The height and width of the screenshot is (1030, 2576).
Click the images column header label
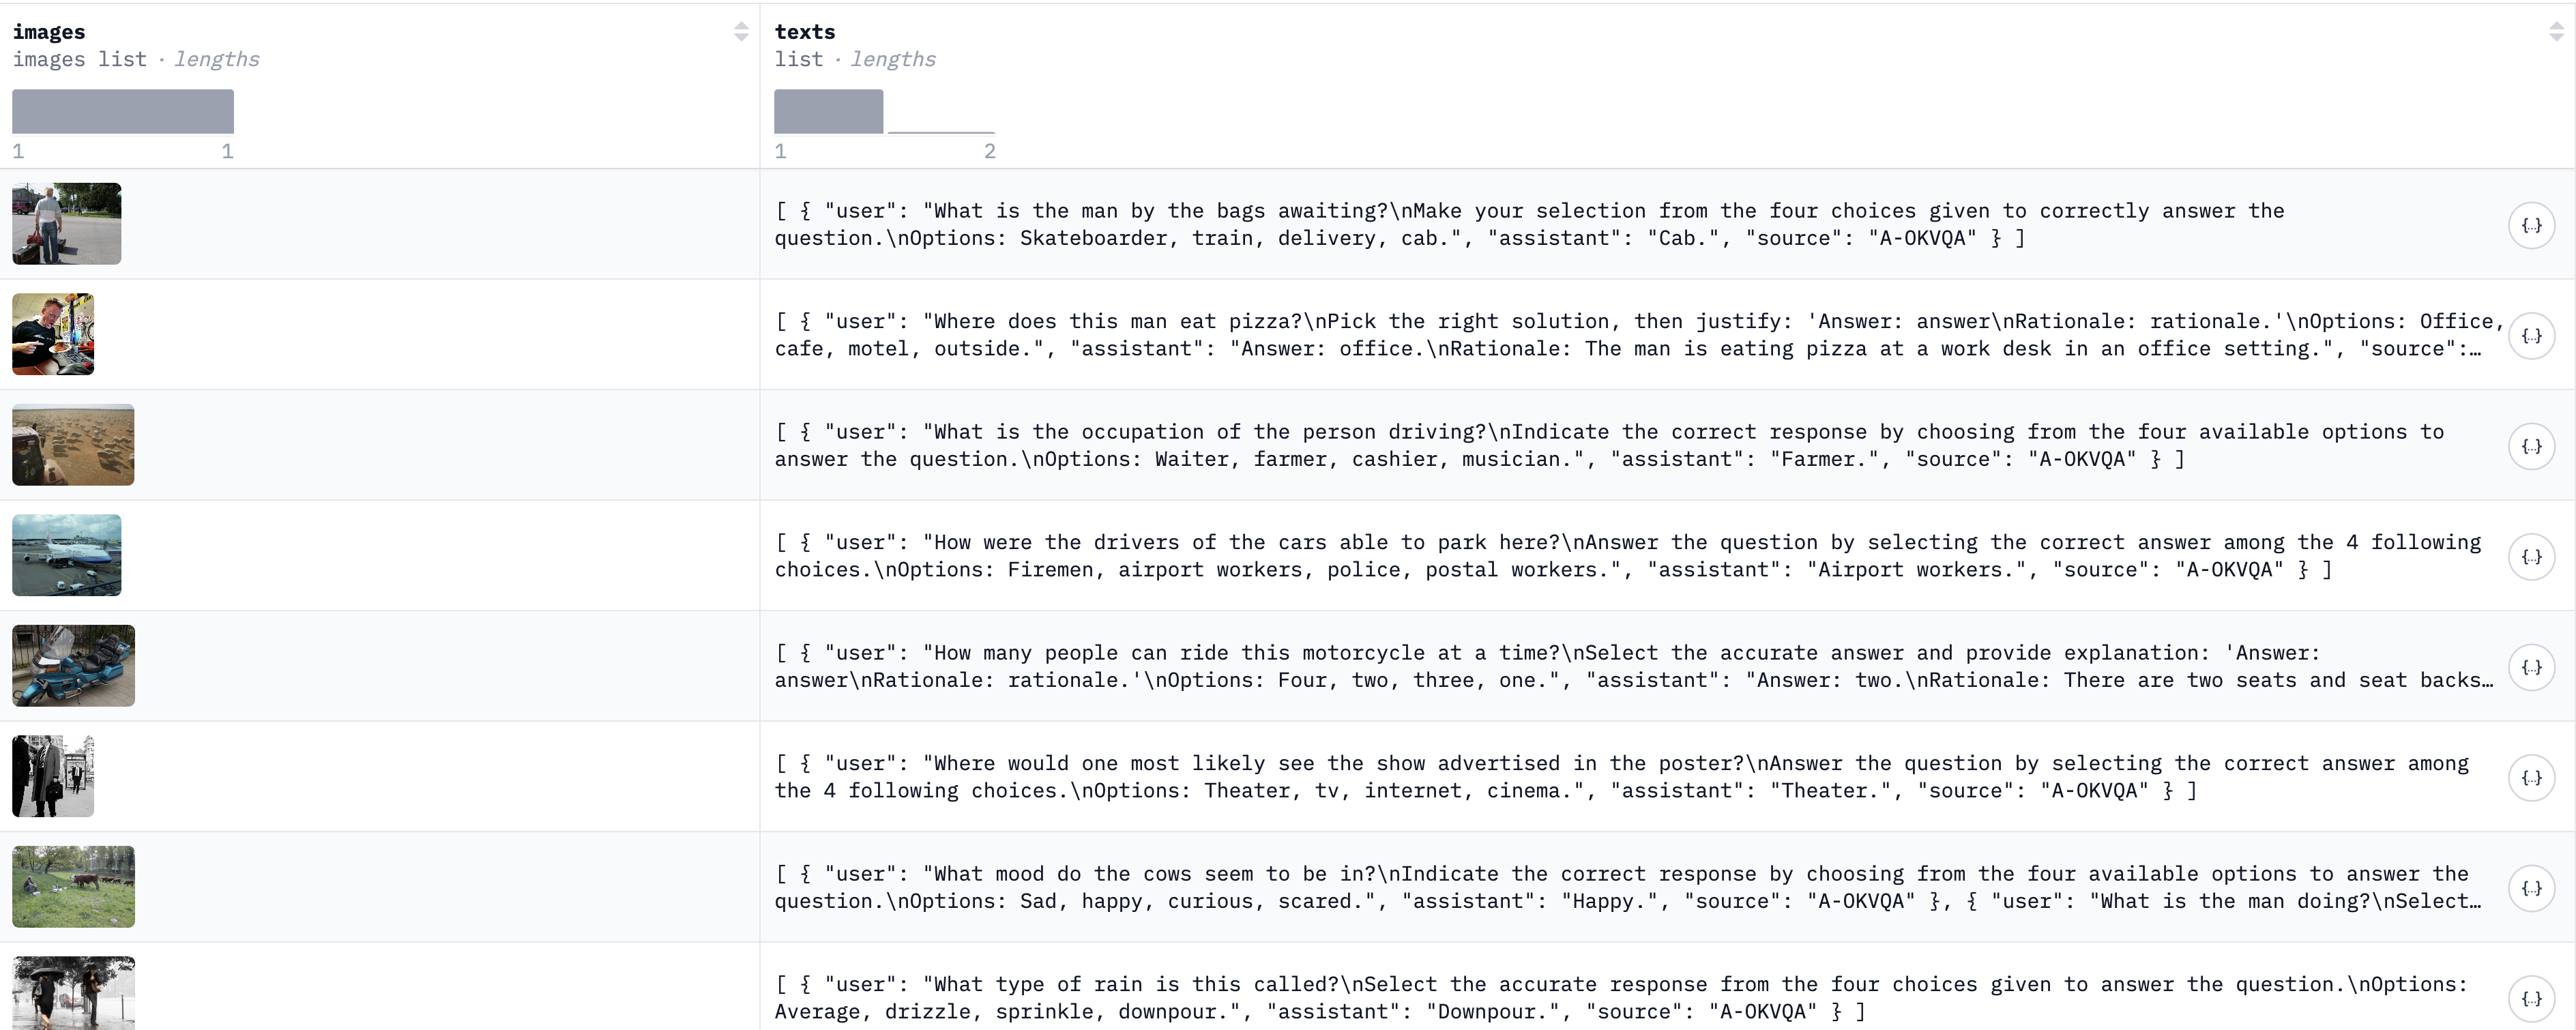click(49, 32)
